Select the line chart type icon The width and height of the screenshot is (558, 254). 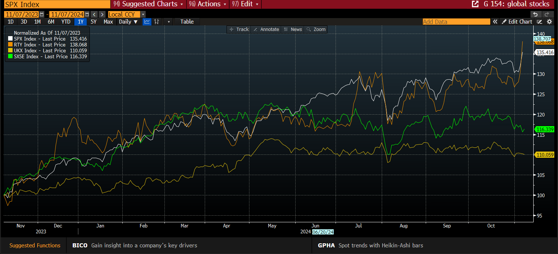tap(147, 22)
